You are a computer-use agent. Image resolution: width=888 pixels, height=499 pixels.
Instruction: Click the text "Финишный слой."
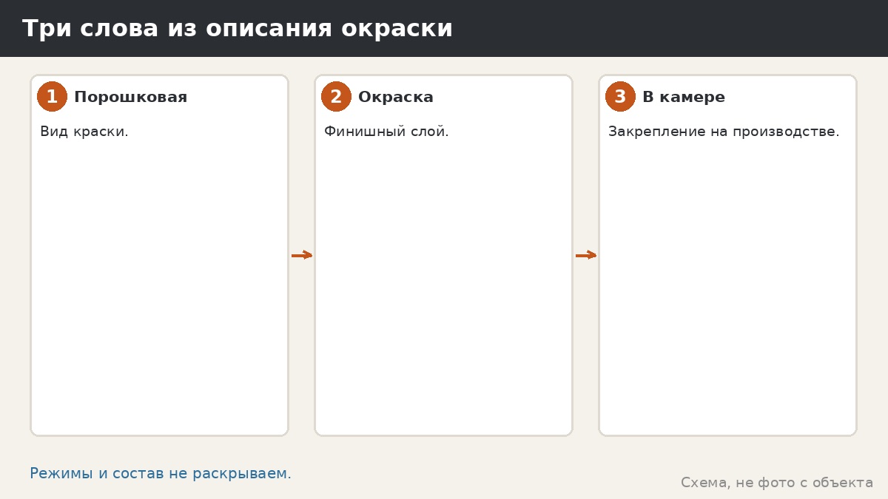(x=386, y=132)
